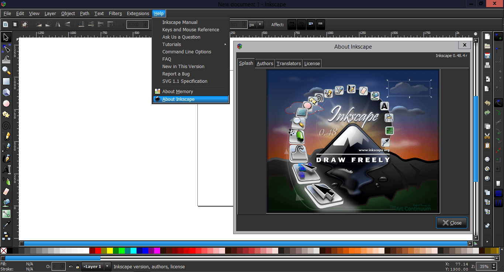The image size is (504, 272).
Task: Select the Paint Bucket fill tool
Action: point(6,203)
